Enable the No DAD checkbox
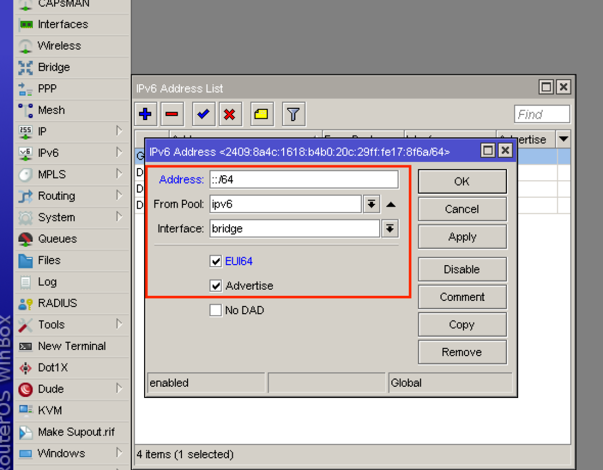This screenshot has height=470, width=603. [x=216, y=310]
